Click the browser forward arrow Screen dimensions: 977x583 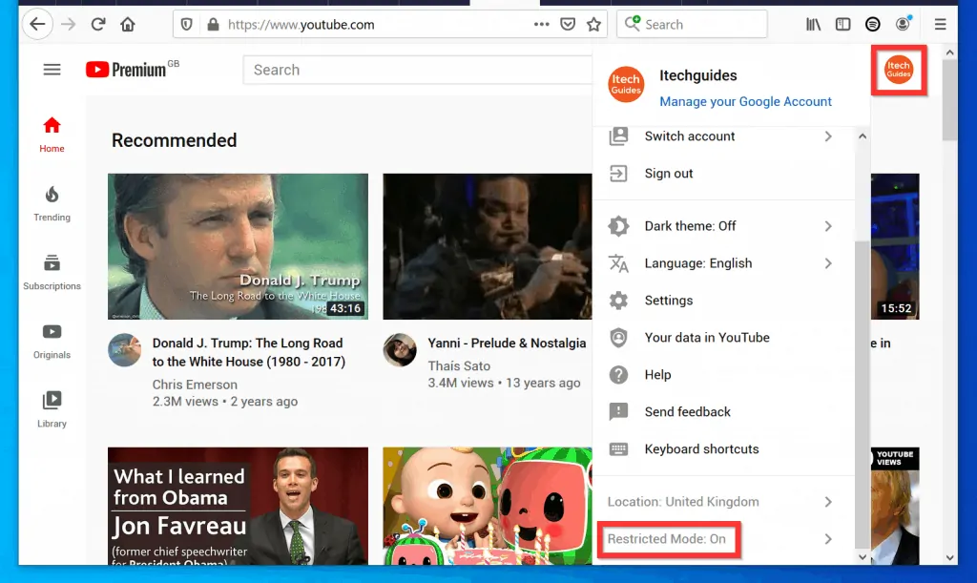click(69, 24)
